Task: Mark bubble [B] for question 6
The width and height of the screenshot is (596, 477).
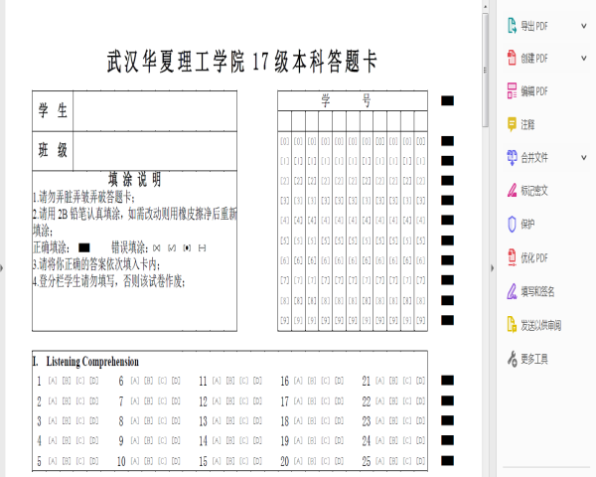Action: (149, 381)
